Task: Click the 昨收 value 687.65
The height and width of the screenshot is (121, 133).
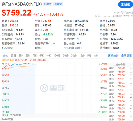Action: [x=47, y=25]
